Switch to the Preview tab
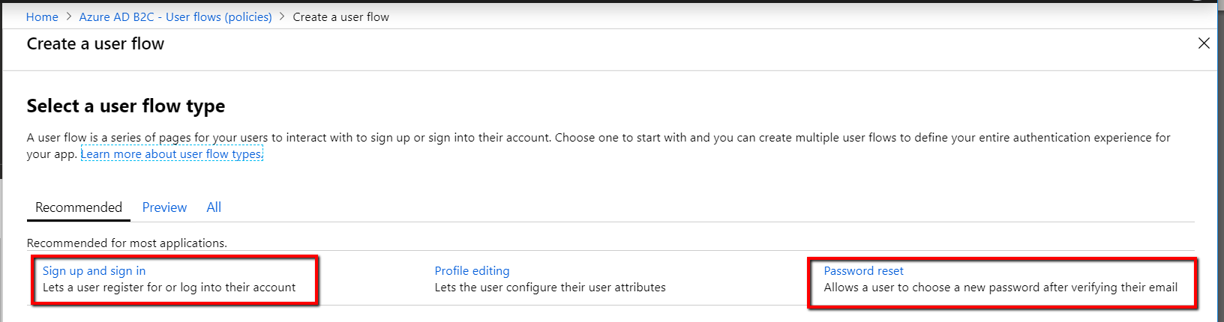 [x=164, y=207]
